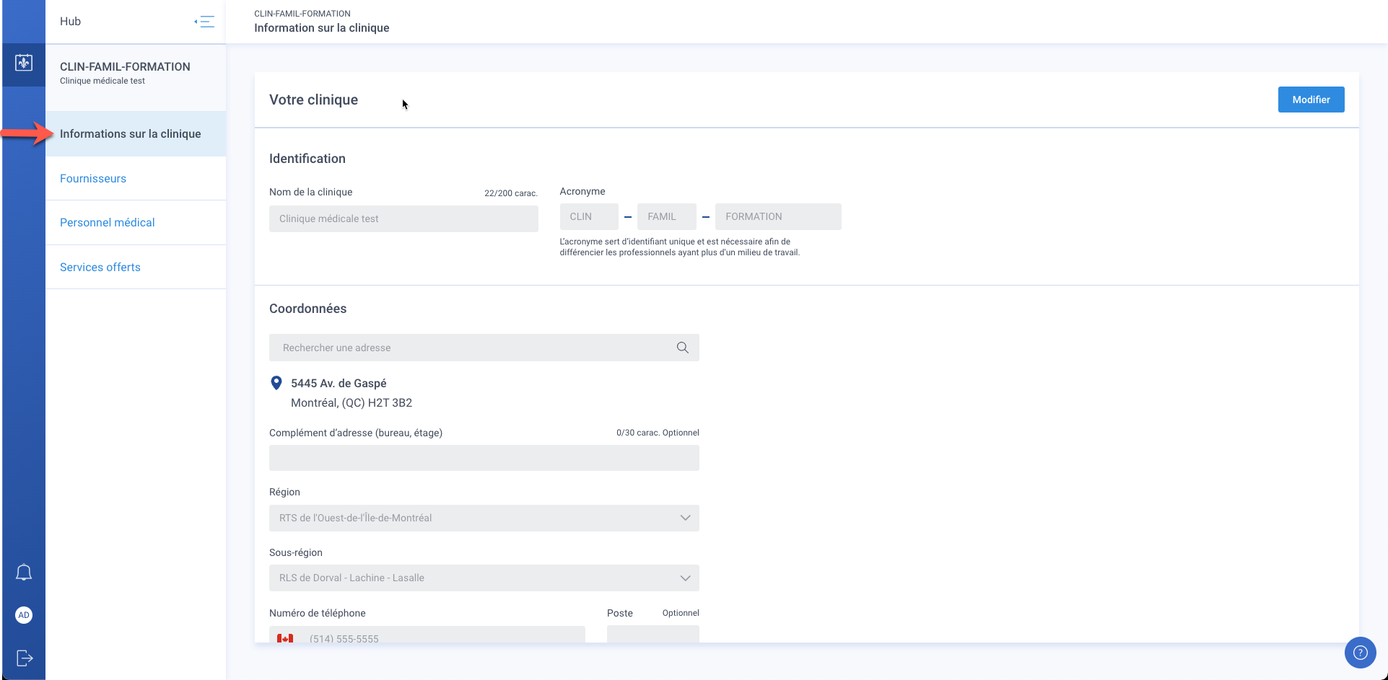The image size is (1388, 680).
Task: Click the Votre clinique heading
Action: [x=313, y=100]
